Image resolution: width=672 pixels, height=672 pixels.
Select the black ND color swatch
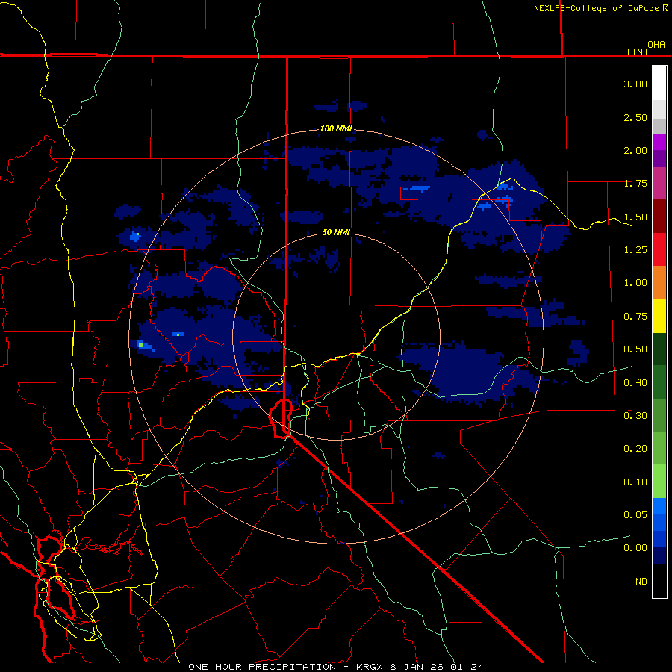coord(659,581)
